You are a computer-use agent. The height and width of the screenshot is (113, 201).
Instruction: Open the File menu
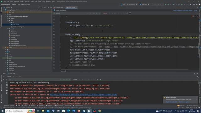coord(5,2)
